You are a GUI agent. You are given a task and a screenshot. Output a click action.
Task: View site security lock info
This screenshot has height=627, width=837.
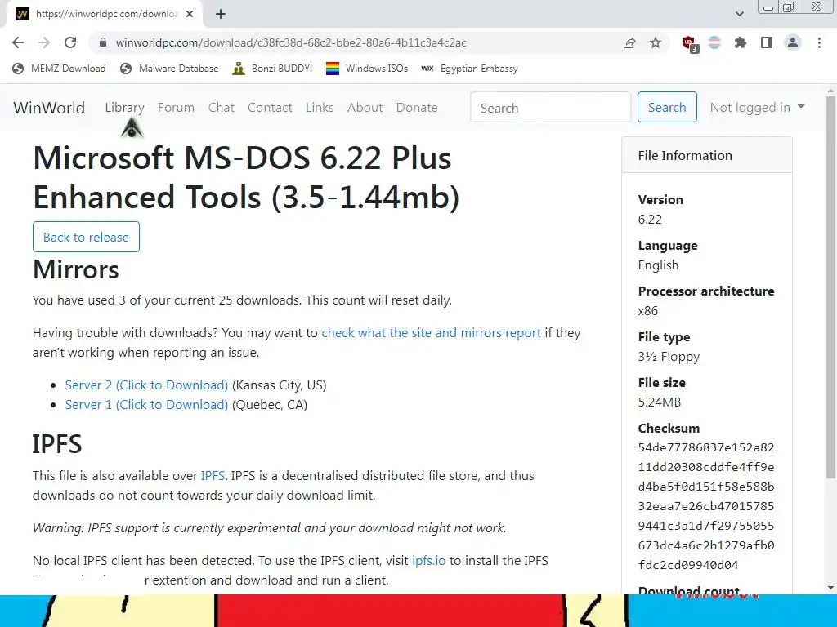point(103,42)
